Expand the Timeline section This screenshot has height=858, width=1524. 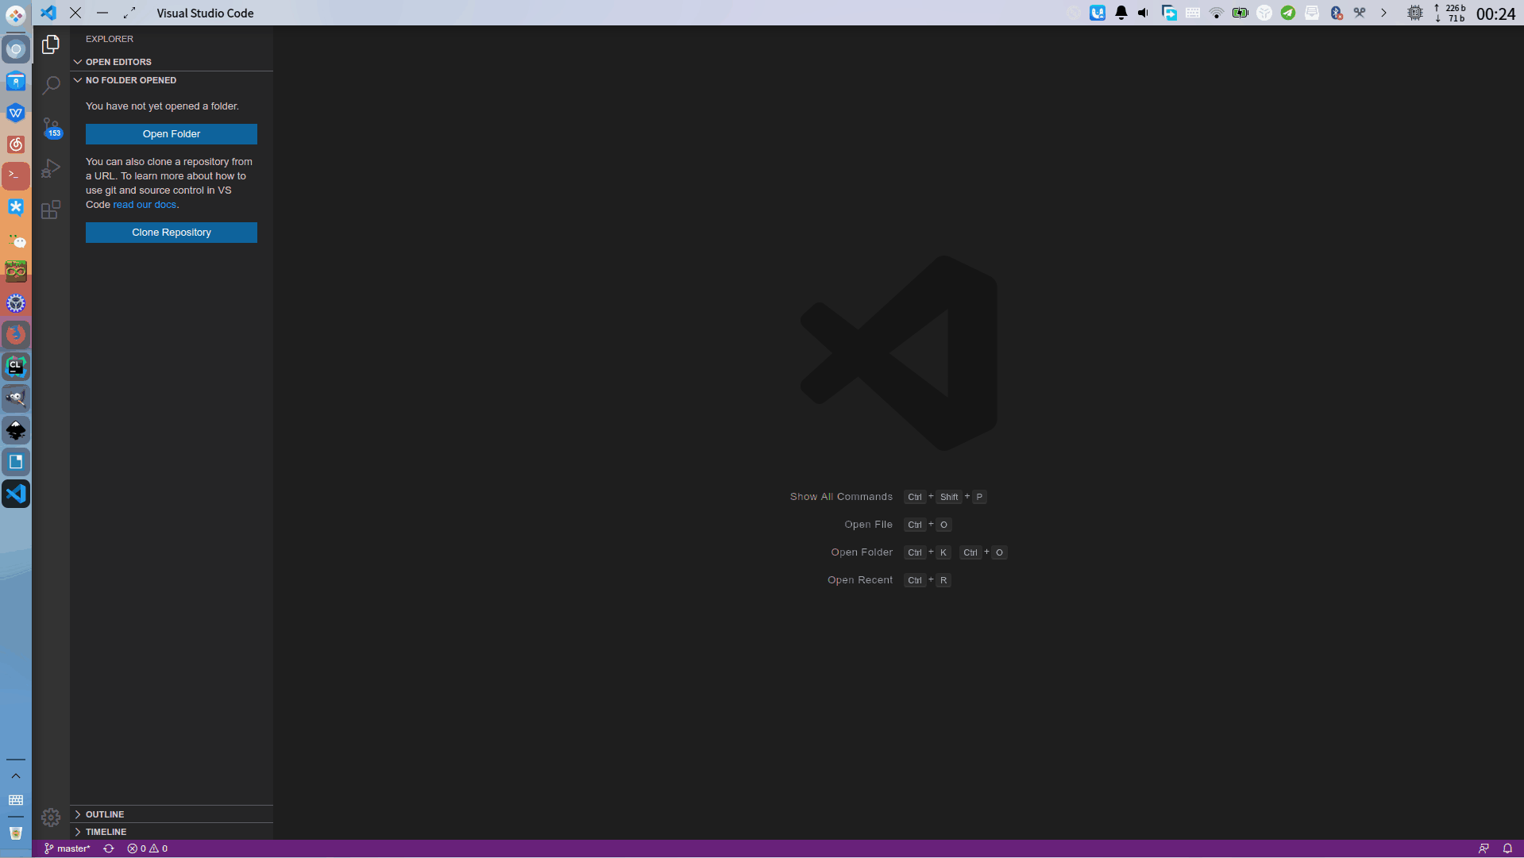pos(172,832)
